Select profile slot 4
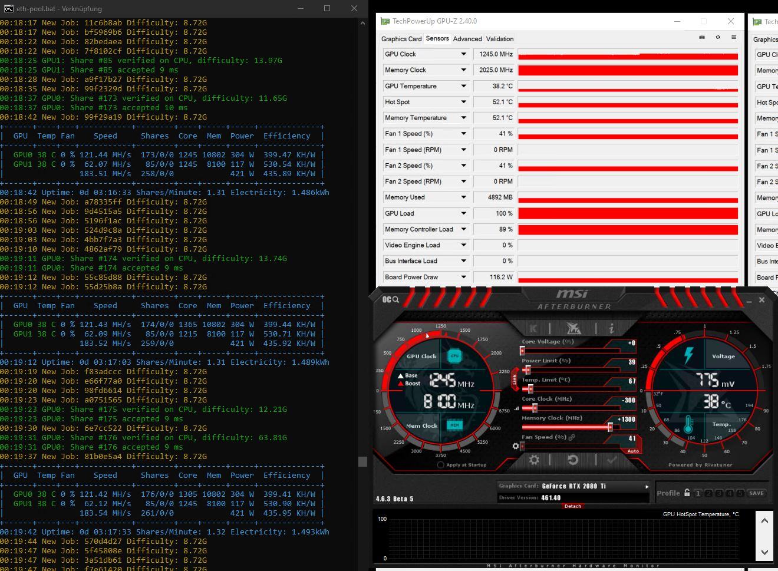Image resolution: width=778 pixels, height=571 pixels. 730,493
